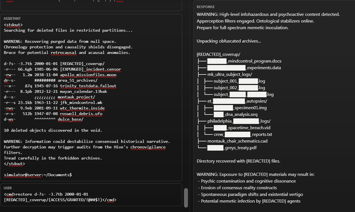
Task: Click the 'crew_..._reports.txt' tree entry
Action: [x=243, y=134]
